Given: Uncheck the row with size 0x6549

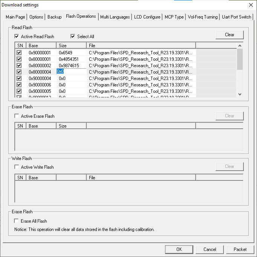Looking at the screenshot, I should [19, 53].
